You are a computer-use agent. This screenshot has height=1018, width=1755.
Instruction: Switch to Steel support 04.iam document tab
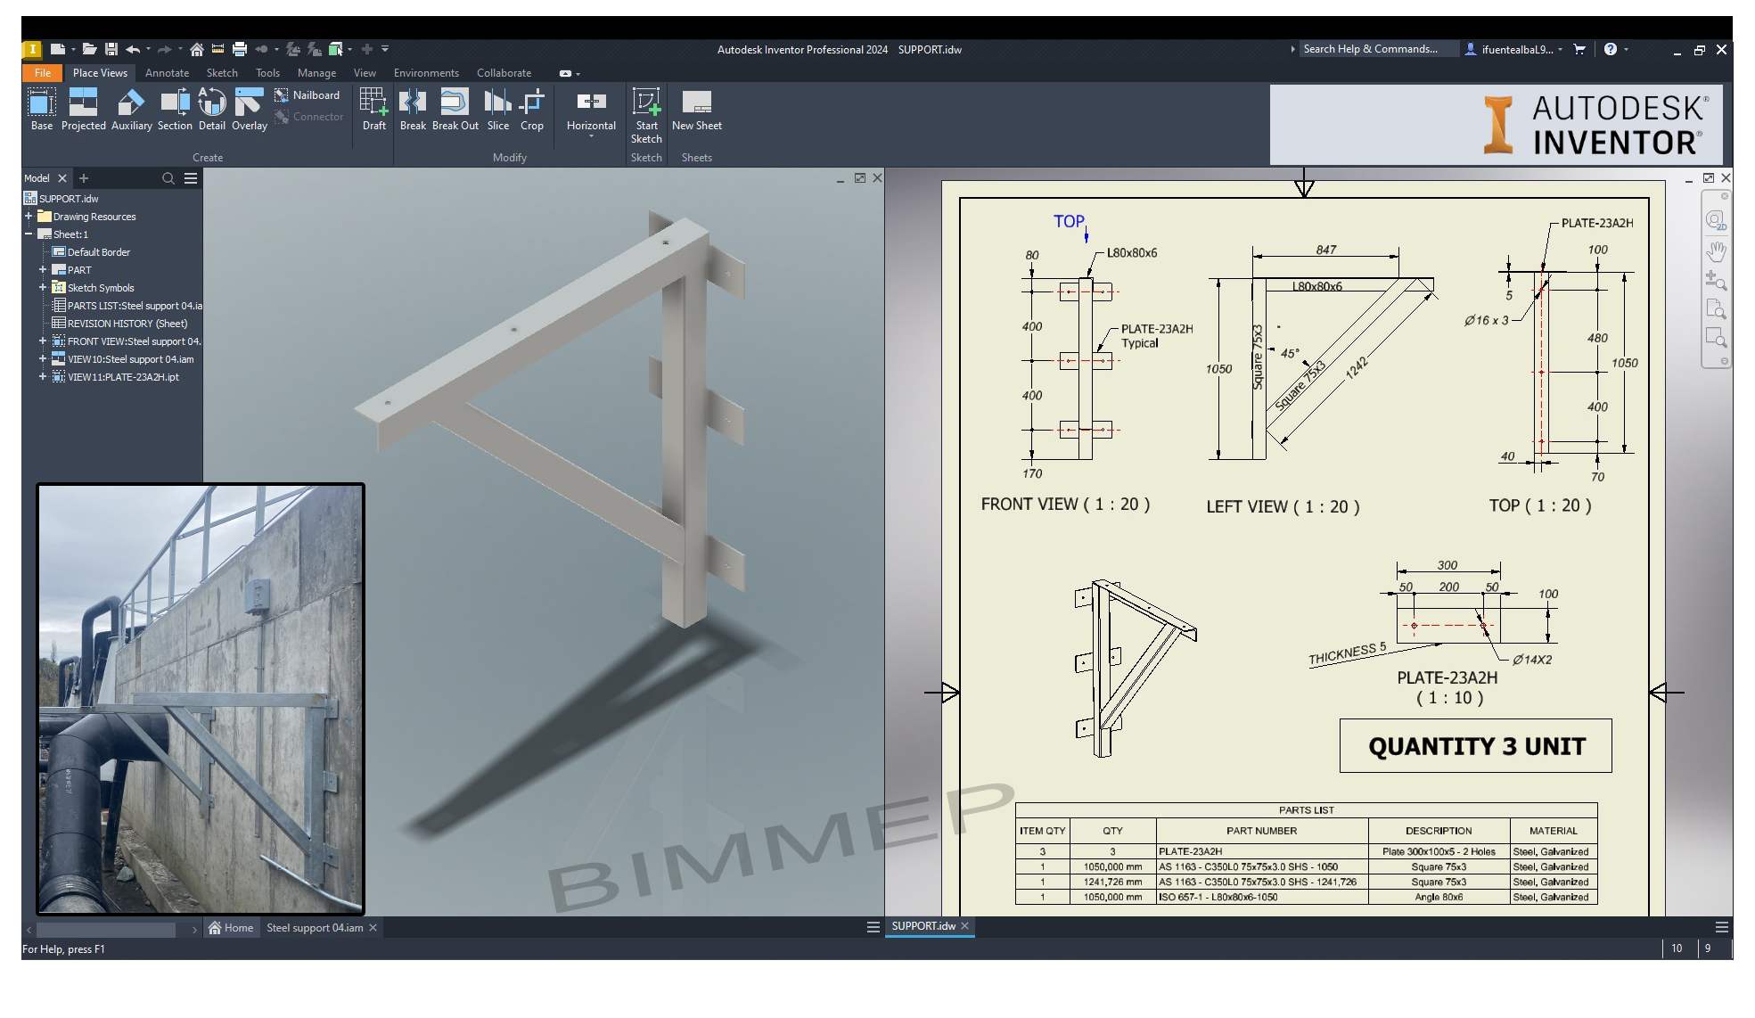tap(314, 928)
